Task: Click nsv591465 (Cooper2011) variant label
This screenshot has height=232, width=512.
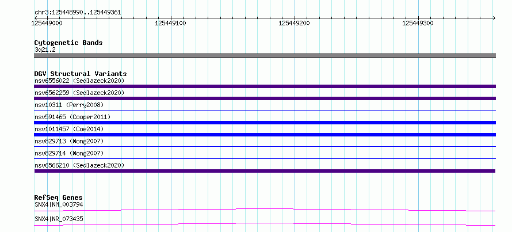Action: pyautogui.click(x=72, y=117)
